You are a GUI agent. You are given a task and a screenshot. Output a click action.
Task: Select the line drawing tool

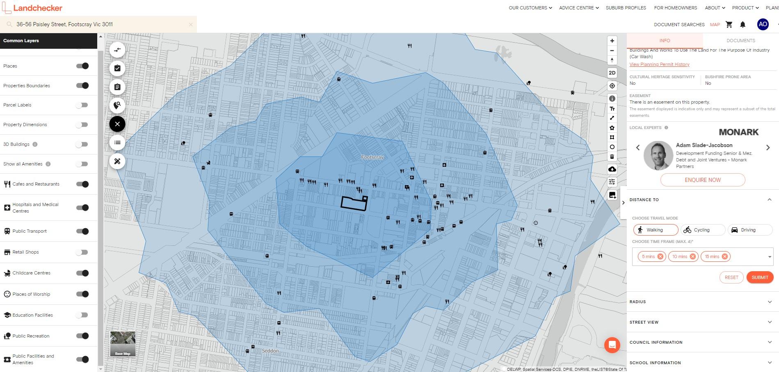[x=612, y=118]
